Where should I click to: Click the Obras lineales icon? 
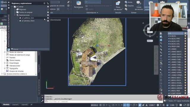[7, 60]
